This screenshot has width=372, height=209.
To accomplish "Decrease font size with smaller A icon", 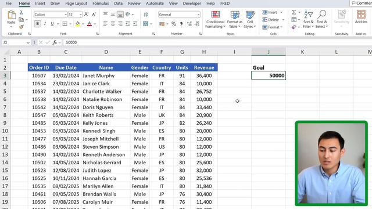I will pyautogui.click(x=94, y=15).
